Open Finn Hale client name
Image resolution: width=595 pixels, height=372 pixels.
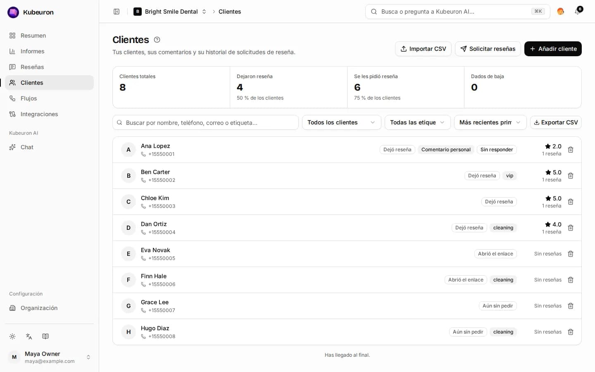(154, 276)
